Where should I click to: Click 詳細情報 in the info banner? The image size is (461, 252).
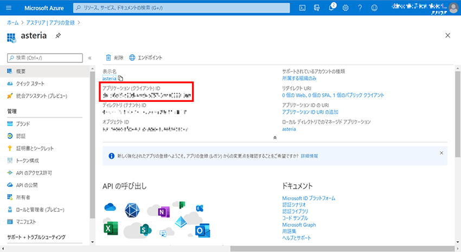(x=309, y=156)
